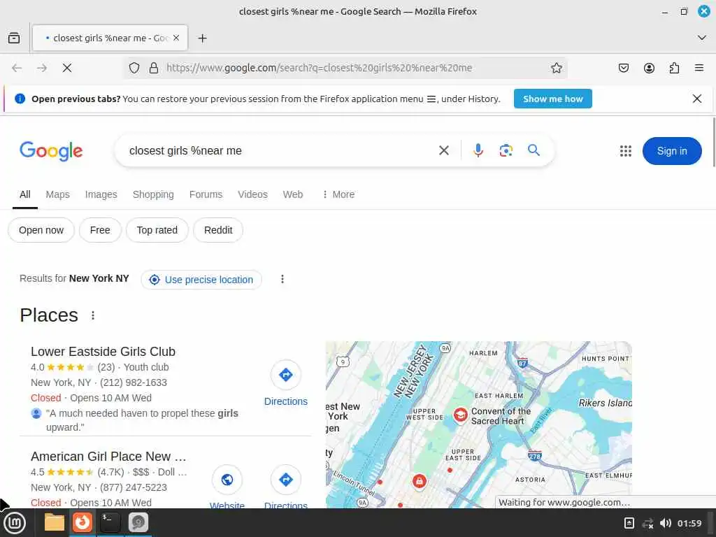Switch to Shopping results tab

pyautogui.click(x=153, y=194)
